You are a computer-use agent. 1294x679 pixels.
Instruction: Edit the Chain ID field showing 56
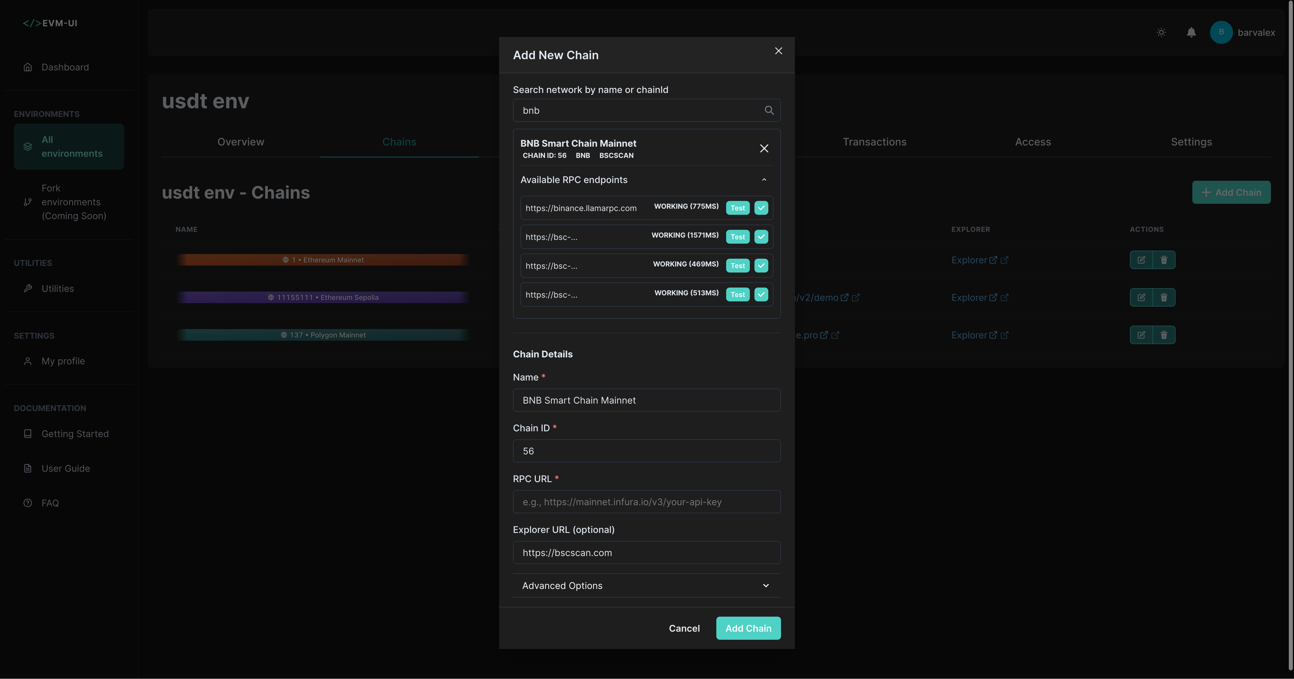click(x=646, y=451)
